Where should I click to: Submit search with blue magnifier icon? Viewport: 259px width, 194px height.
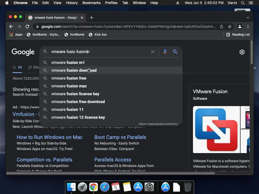tap(175, 52)
